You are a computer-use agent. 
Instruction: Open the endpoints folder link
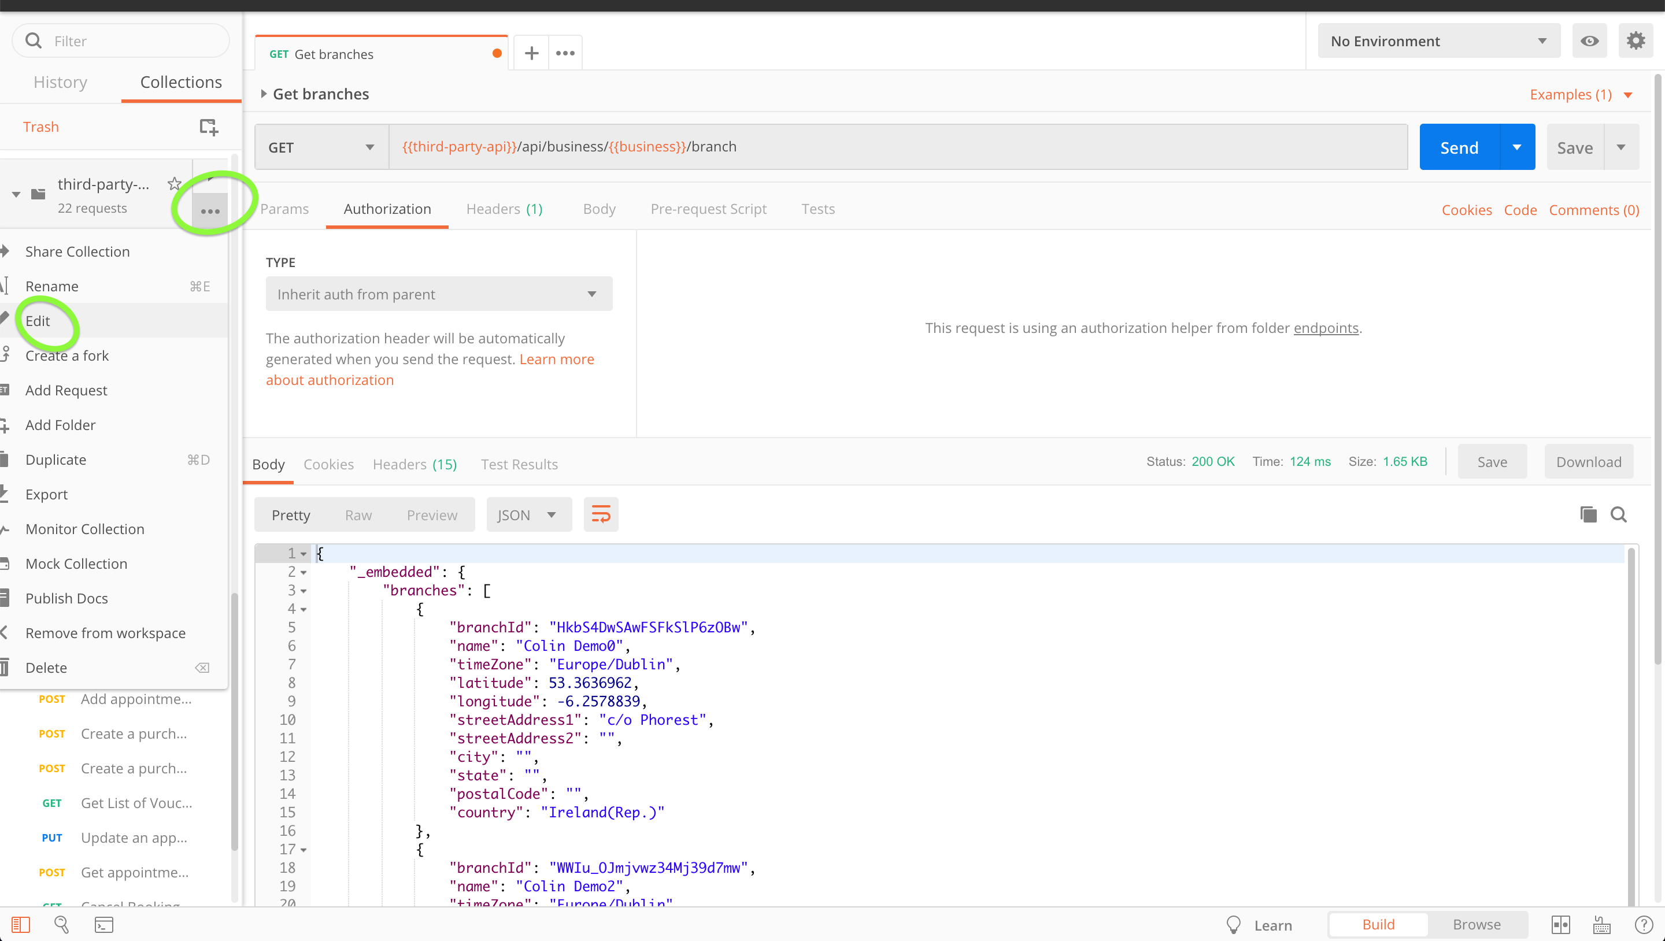click(1326, 328)
